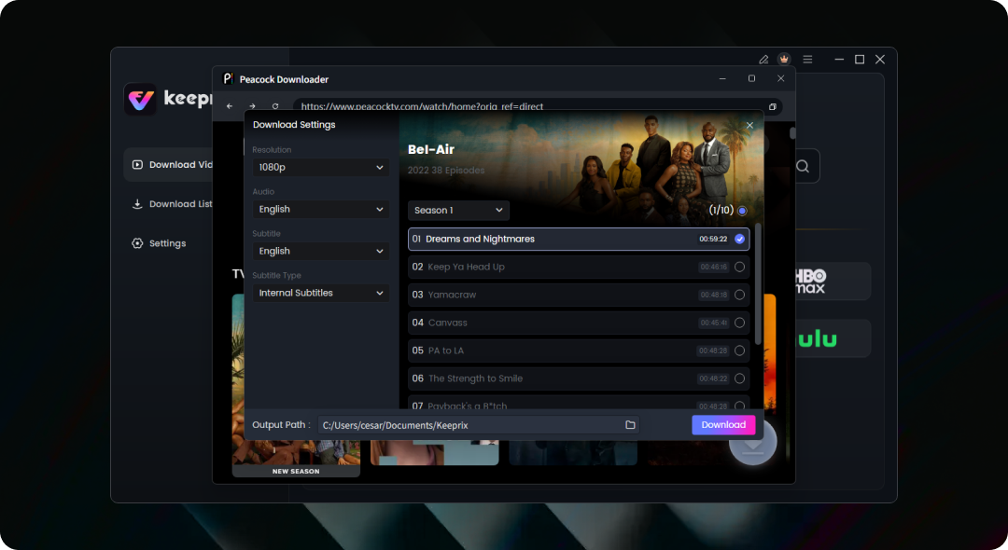Minimize the Peacock Downloader window
The image size is (1008, 550).
coord(722,78)
